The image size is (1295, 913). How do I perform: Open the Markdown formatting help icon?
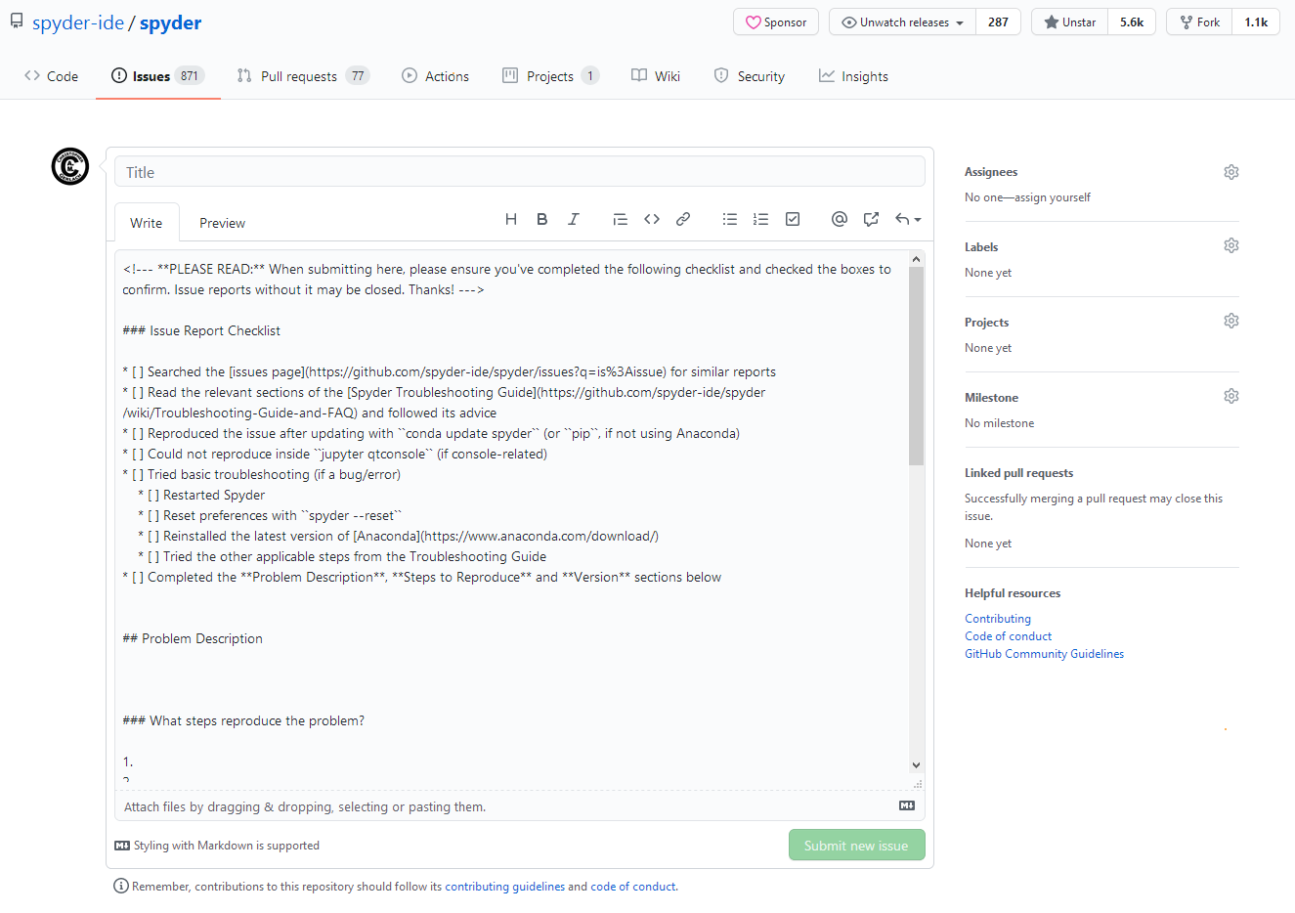pos(907,804)
